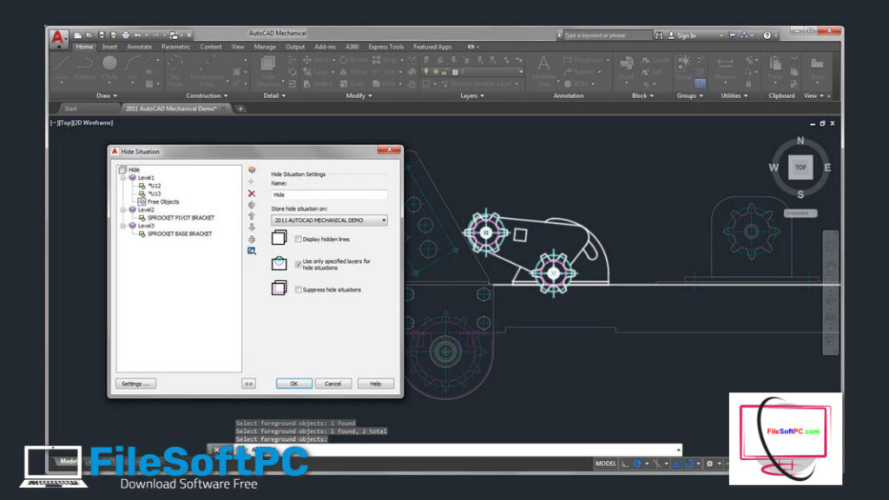Open the Manage ribbon tab
Image resolution: width=889 pixels, height=500 pixels.
click(265, 47)
